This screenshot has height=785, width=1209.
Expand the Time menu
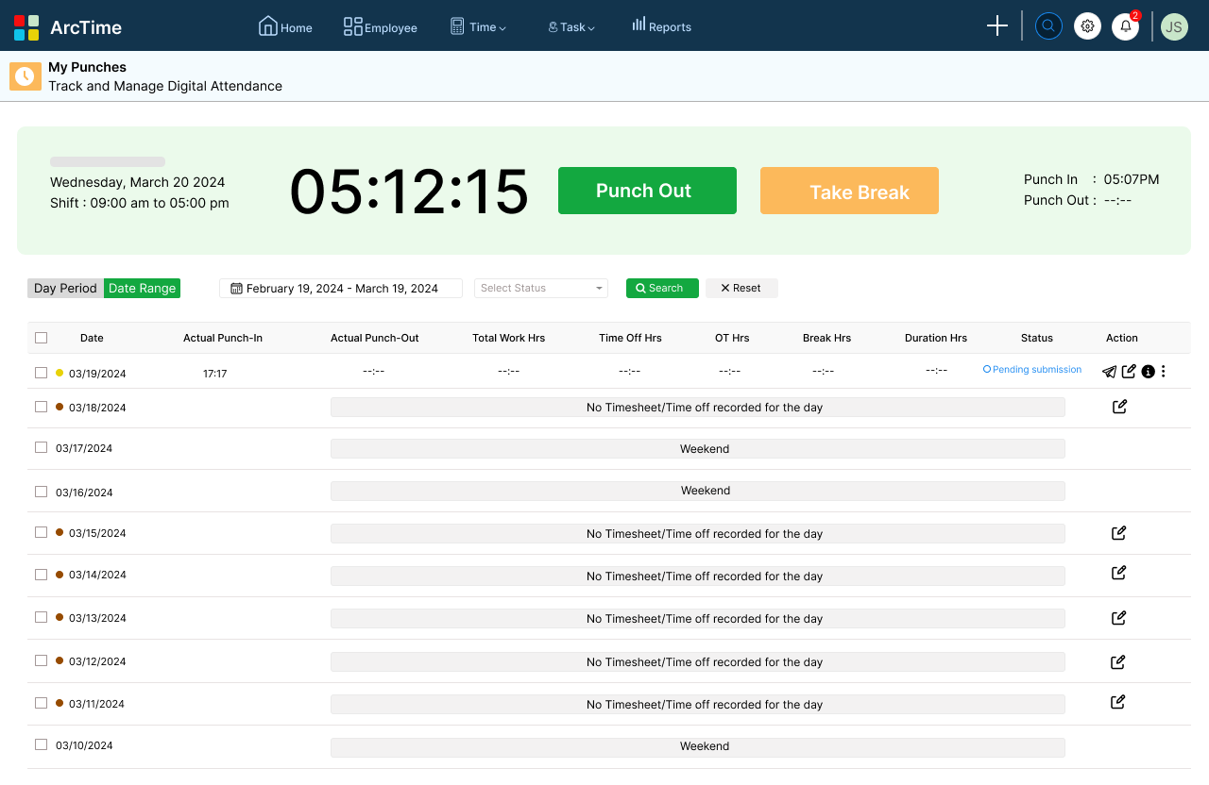point(478,26)
